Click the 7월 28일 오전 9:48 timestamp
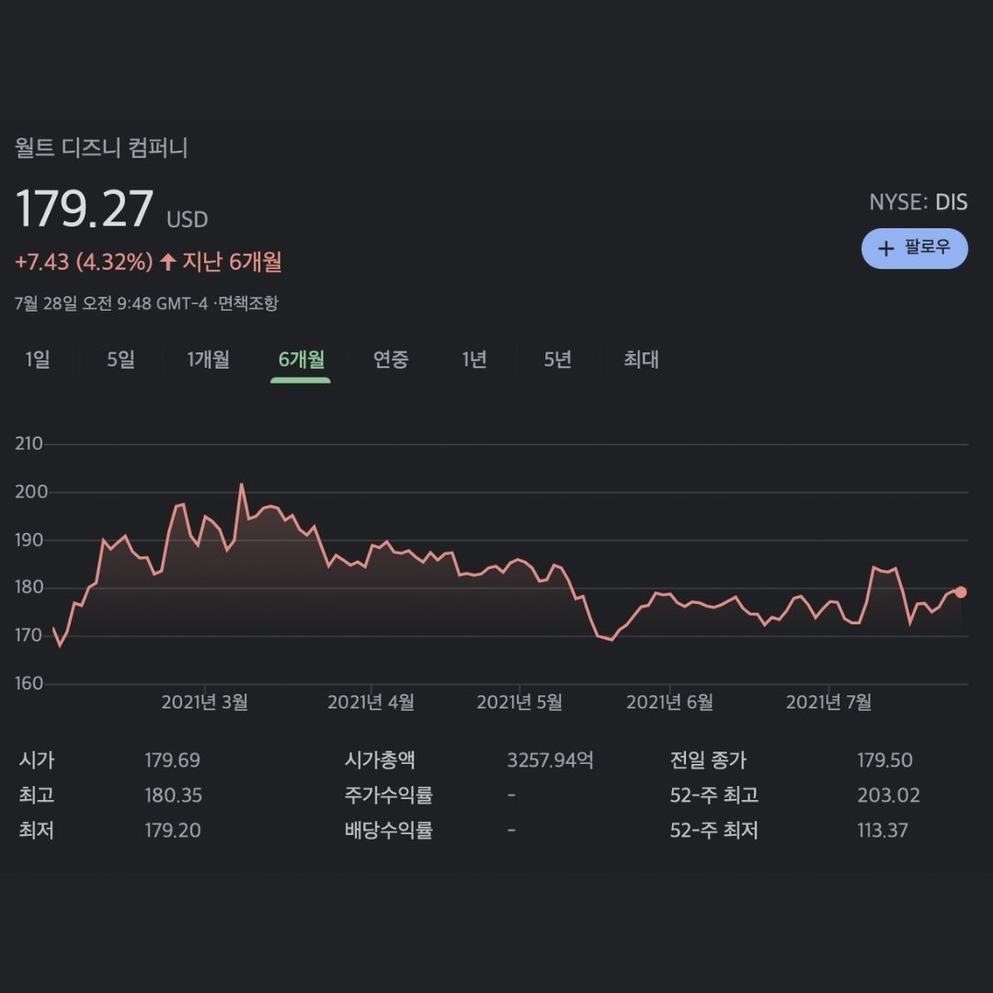The image size is (993, 993). click(x=111, y=303)
